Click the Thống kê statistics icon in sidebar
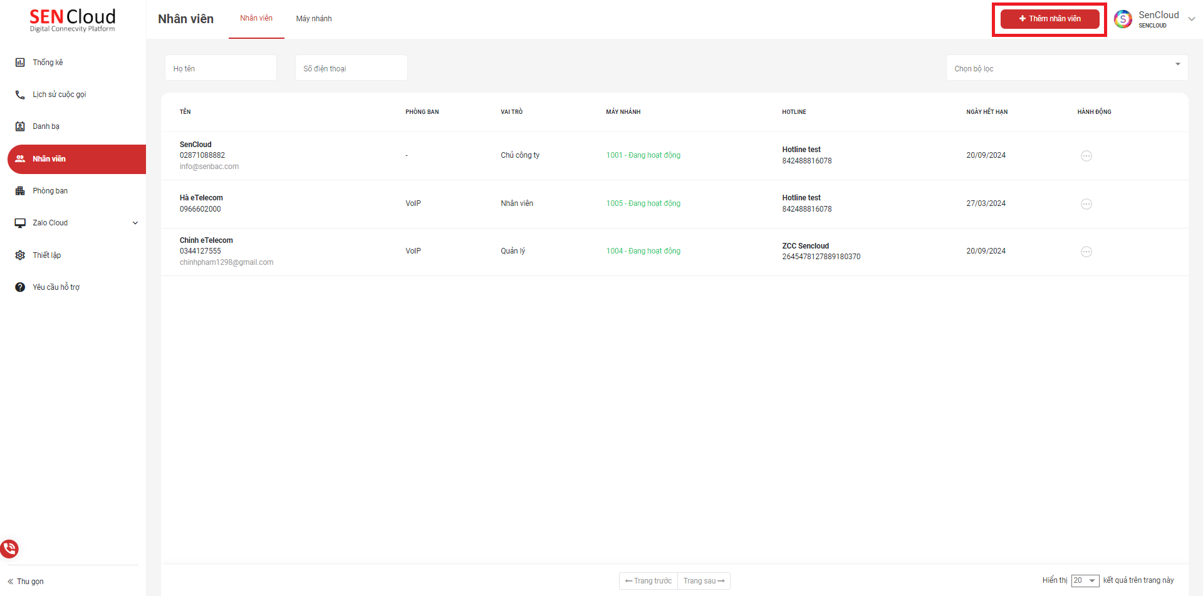Screen dimensions: 1203x596 pyautogui.click(x=20, y=63)
